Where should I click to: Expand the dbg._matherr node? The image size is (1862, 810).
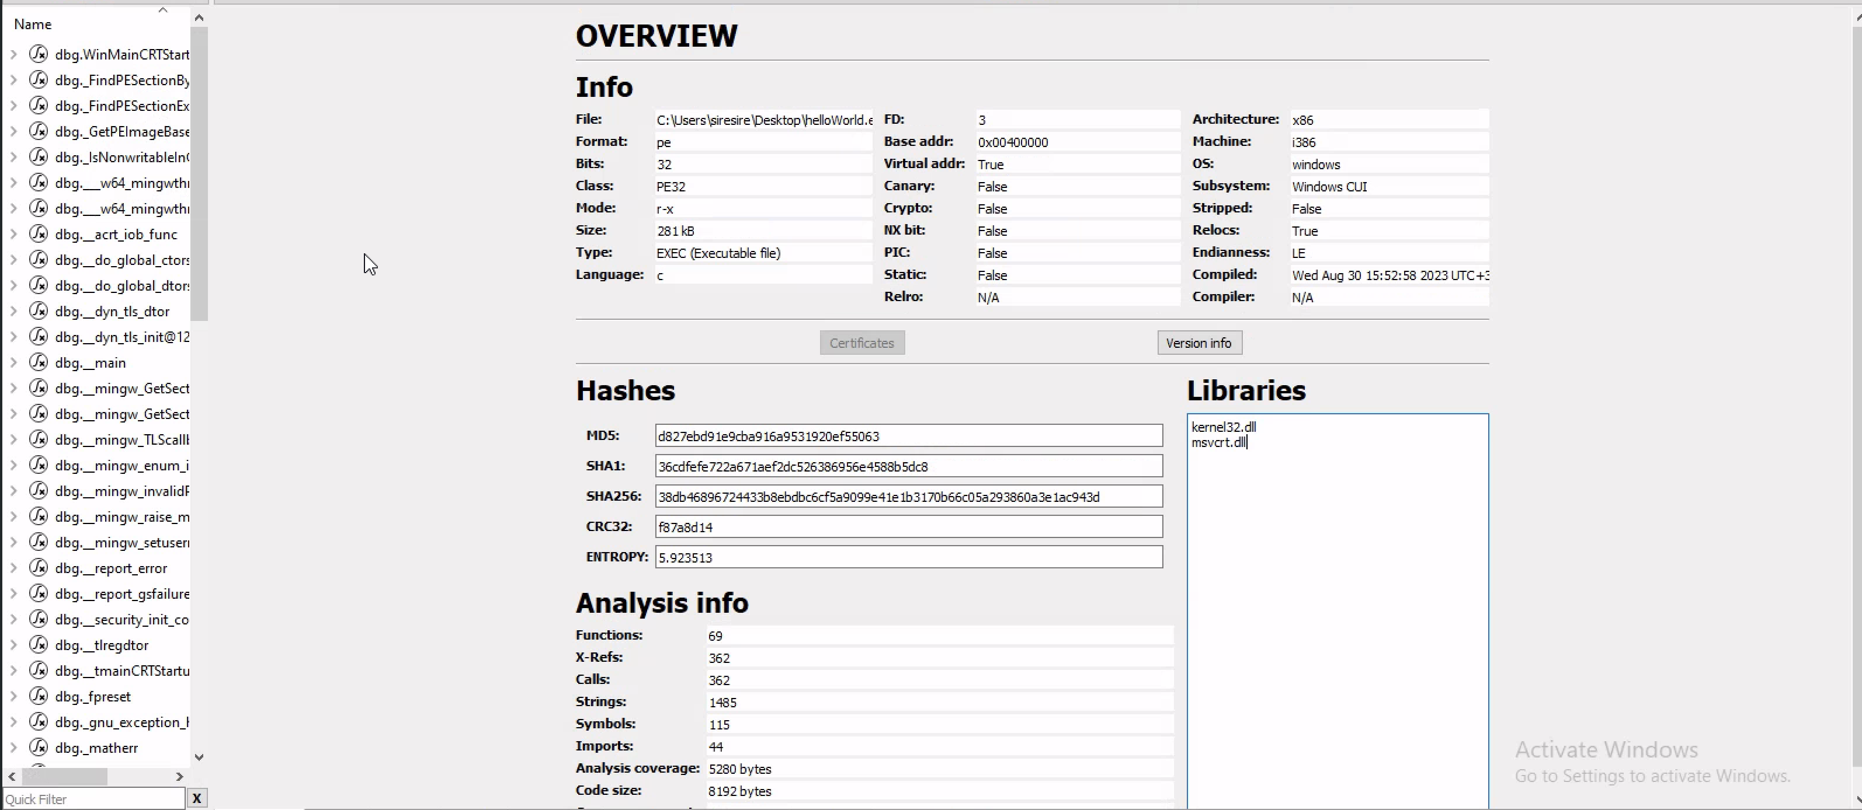tap(13, 747)
